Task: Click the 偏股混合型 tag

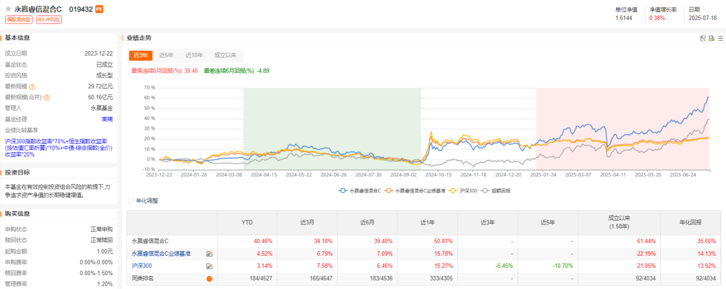Action: (x=19, y=19)
